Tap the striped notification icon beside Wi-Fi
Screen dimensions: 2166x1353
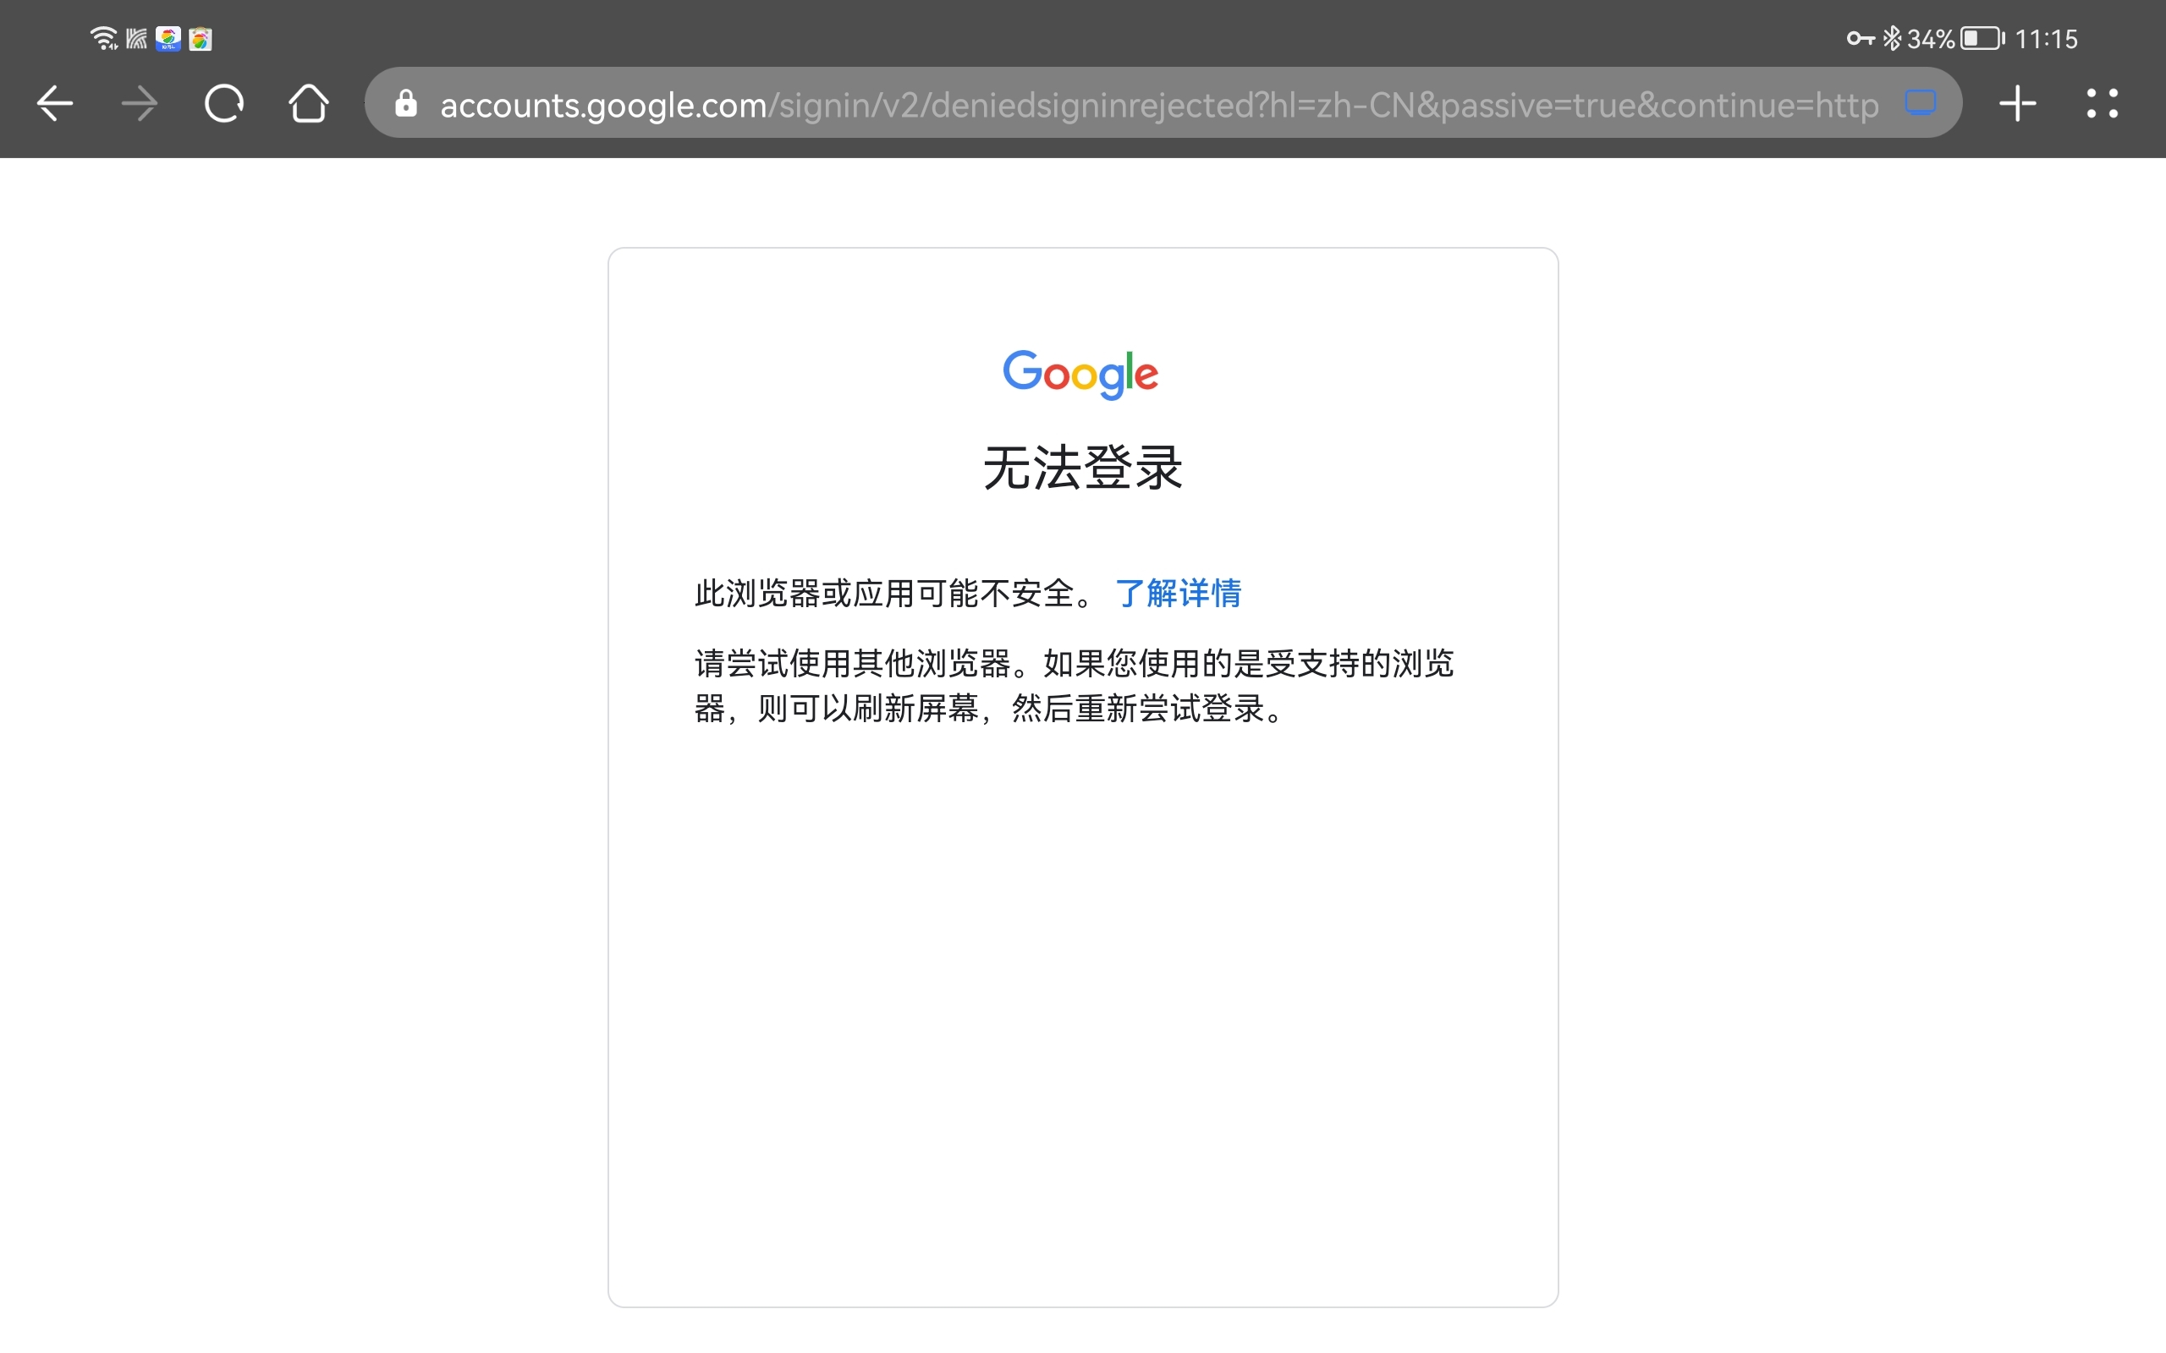pyautogui.click(x=136, y=39)
